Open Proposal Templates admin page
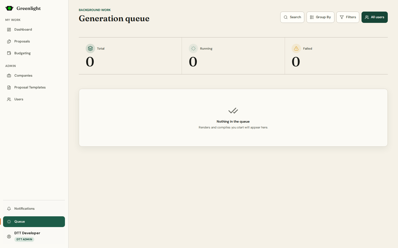 34,87
